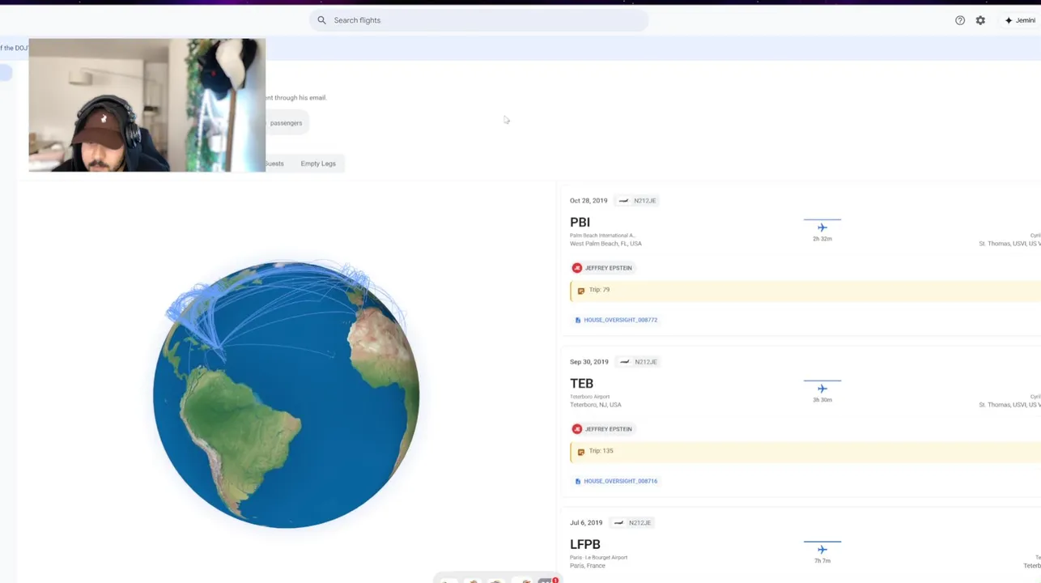Viewport: 1041px width, 583px height.
Task: Click the TEB airport code
Action: [581, 383]
